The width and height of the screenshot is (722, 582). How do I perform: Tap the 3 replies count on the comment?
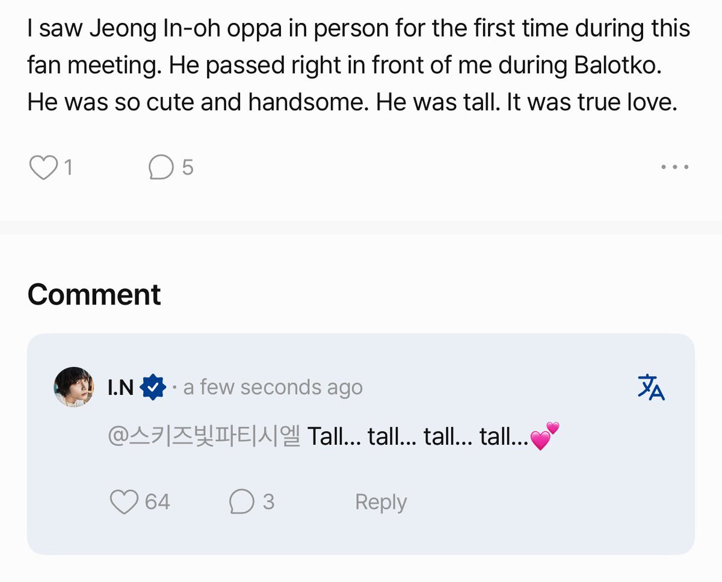coord(268,502)
